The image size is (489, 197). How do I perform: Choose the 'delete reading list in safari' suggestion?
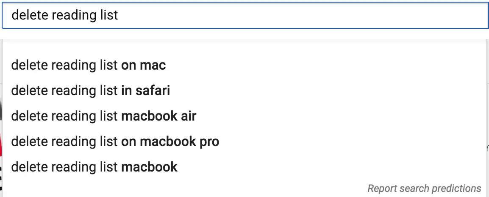point(91,90)
